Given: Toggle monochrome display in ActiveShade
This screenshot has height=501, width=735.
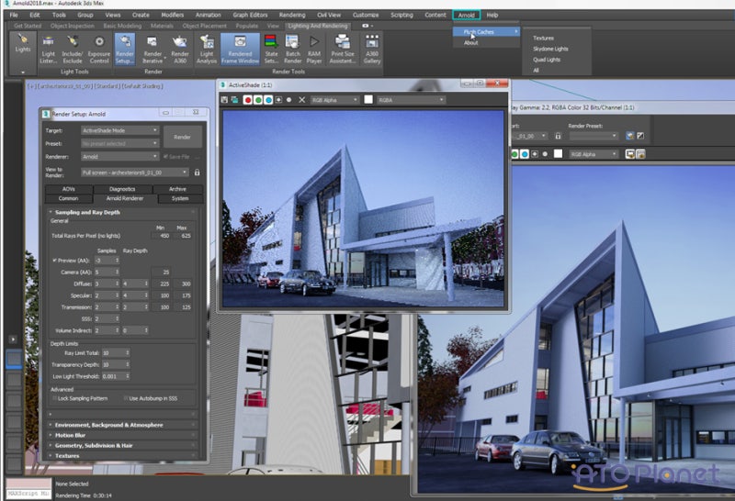Looking at the screenshot, I should [289, 100].
